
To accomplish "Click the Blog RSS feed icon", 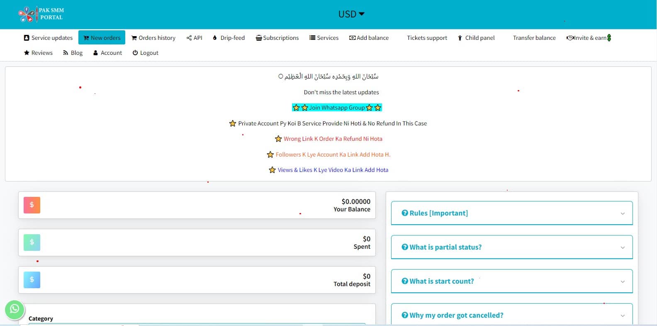I will point(66,53).
